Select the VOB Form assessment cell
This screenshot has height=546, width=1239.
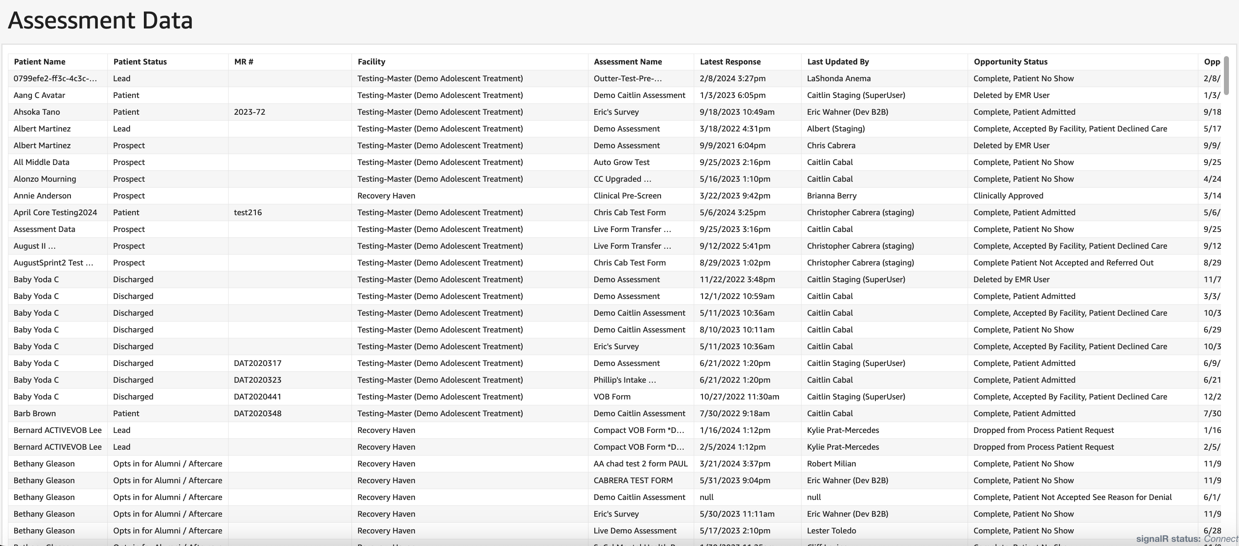click(x=612, y=397)
